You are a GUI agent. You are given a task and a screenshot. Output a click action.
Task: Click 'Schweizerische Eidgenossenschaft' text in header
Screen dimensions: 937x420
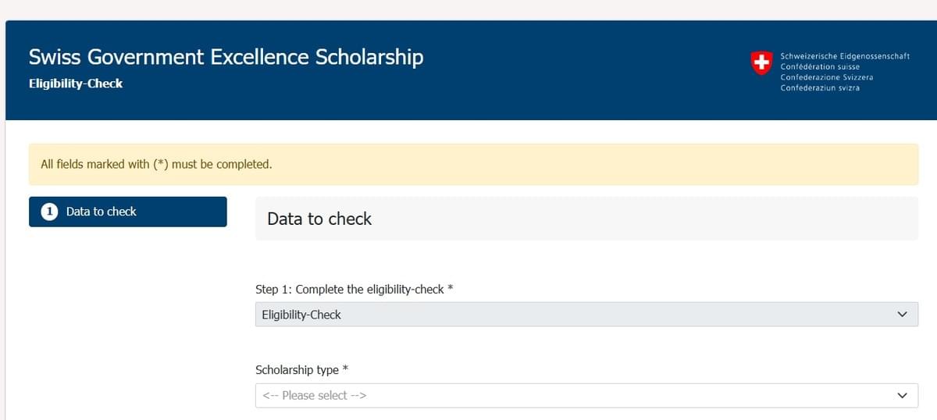(x=845, y=56)
